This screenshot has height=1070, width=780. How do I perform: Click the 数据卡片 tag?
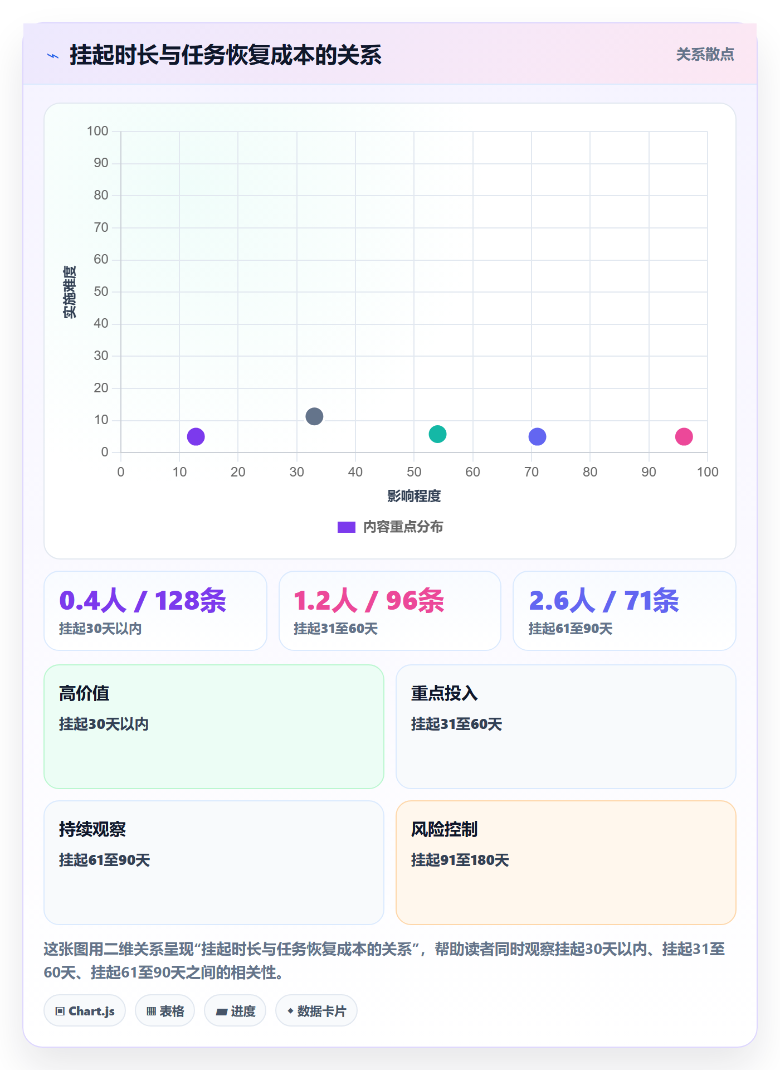[316, 1011]
